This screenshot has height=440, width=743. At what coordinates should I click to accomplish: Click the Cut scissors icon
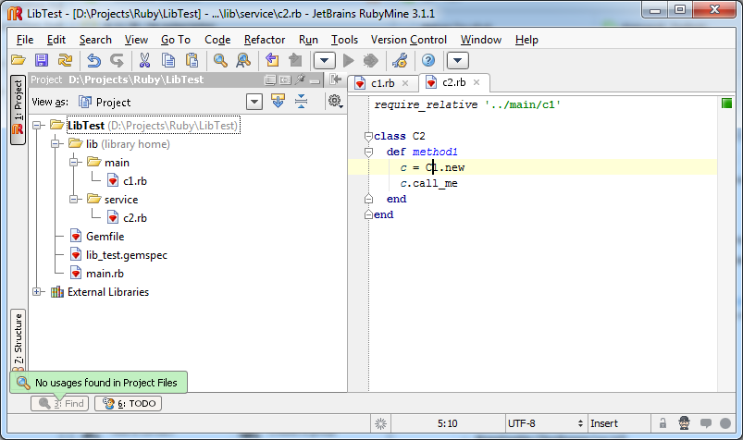144,60
